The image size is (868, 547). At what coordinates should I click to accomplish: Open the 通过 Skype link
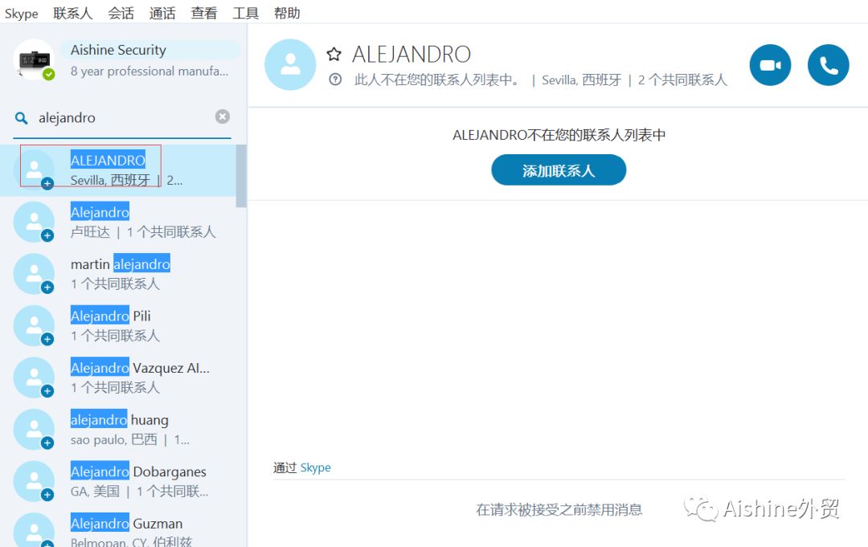315,468
